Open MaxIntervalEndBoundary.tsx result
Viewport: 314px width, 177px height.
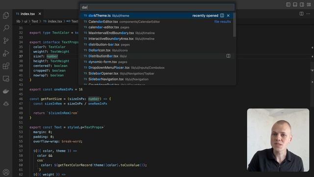click(x=157, y=33)
